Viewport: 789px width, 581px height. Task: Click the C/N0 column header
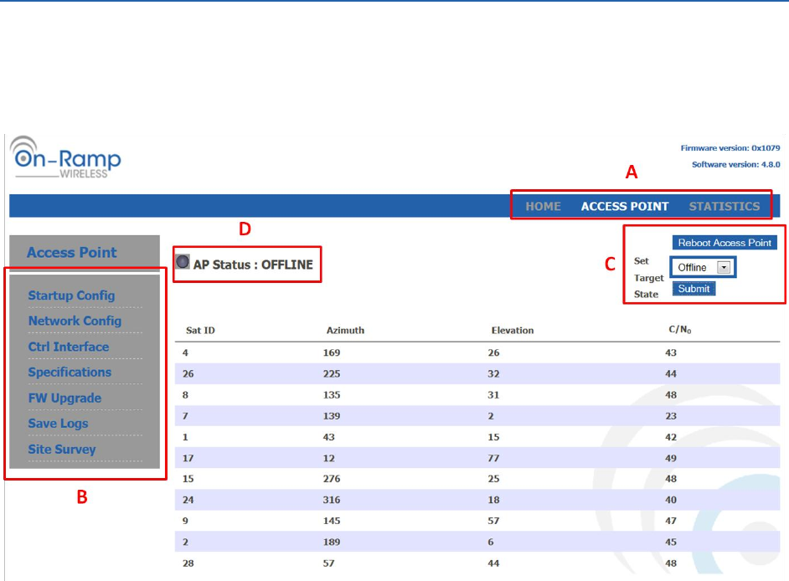point(680,330)
